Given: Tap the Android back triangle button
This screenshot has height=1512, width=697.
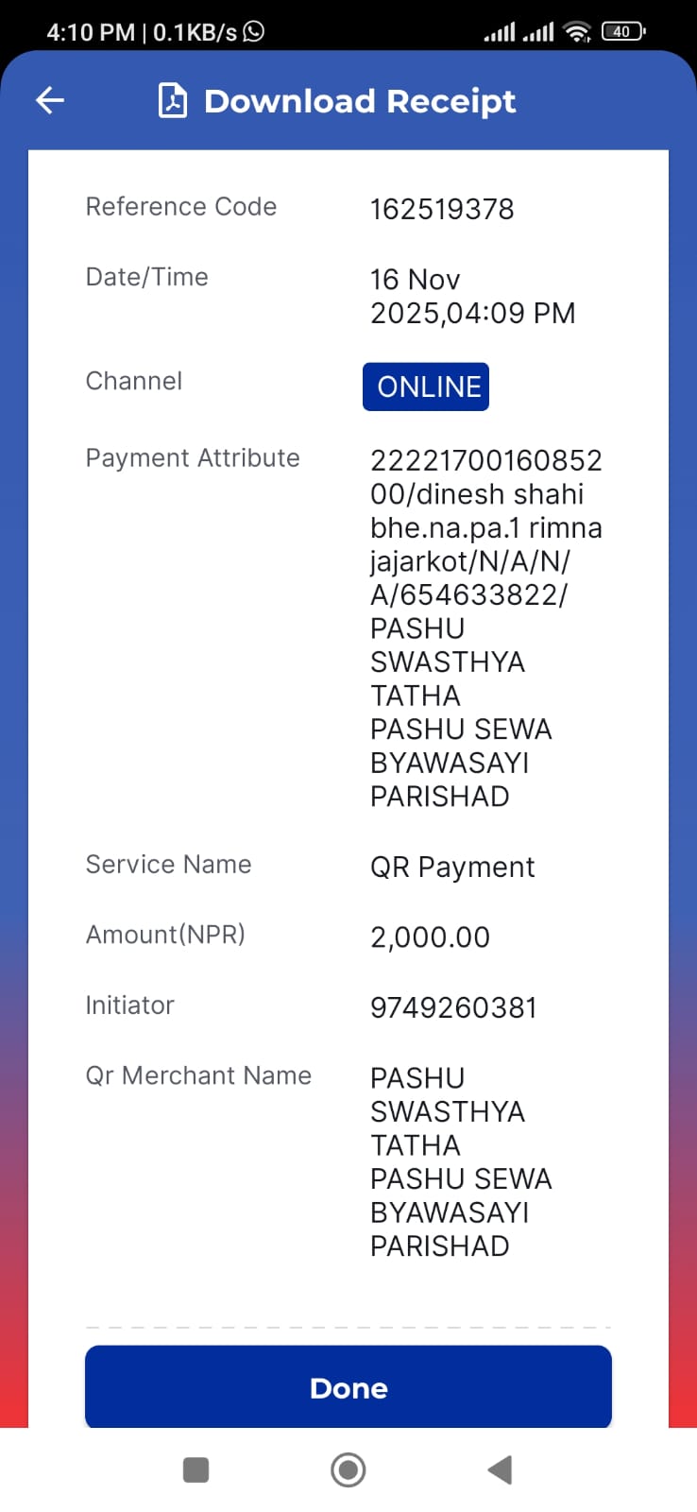Looking at the screenshot, I should click(500, 1469).
